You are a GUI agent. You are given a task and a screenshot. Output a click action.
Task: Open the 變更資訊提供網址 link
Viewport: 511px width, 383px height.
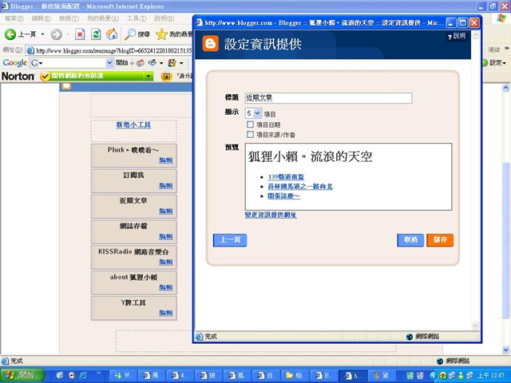(x=271, y=215)
